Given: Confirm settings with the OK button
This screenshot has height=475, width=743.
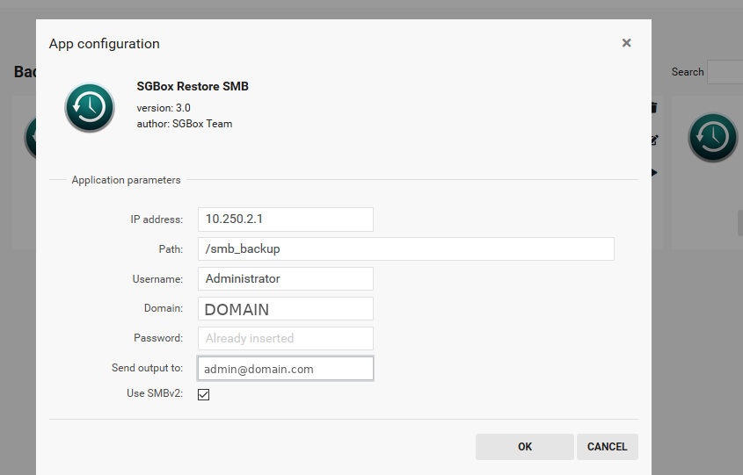Looking at the screenshot, I should (525, 447).
